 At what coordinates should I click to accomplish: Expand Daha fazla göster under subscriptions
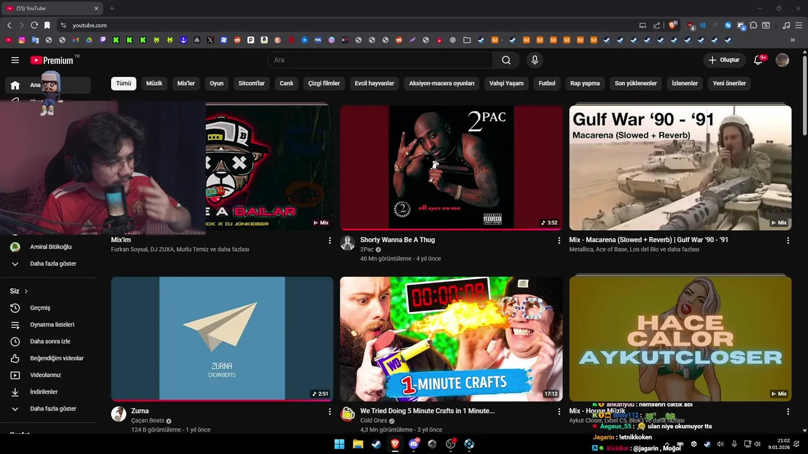coord(49,264)
